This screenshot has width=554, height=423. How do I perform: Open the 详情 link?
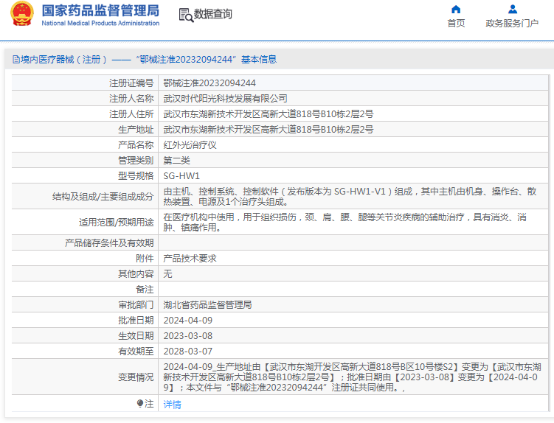click(172, 405)
